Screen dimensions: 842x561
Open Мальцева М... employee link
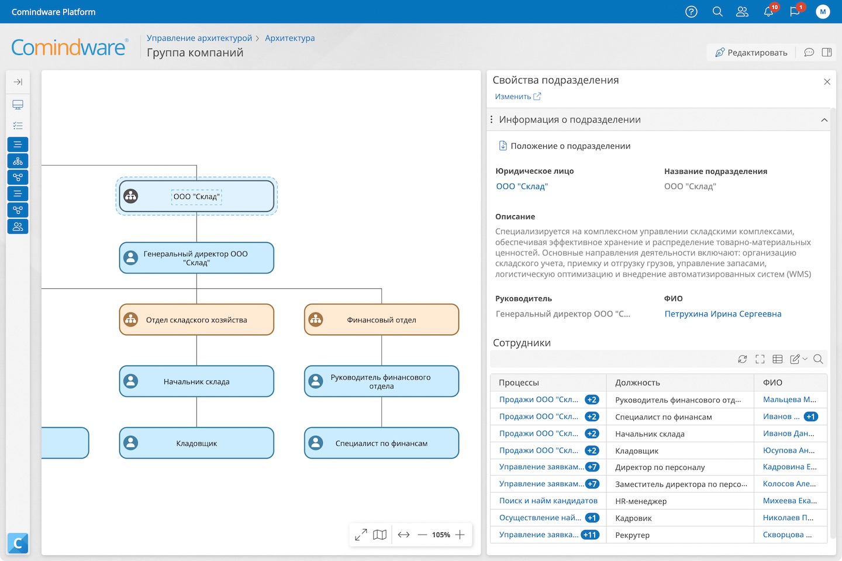pos(789,400)
